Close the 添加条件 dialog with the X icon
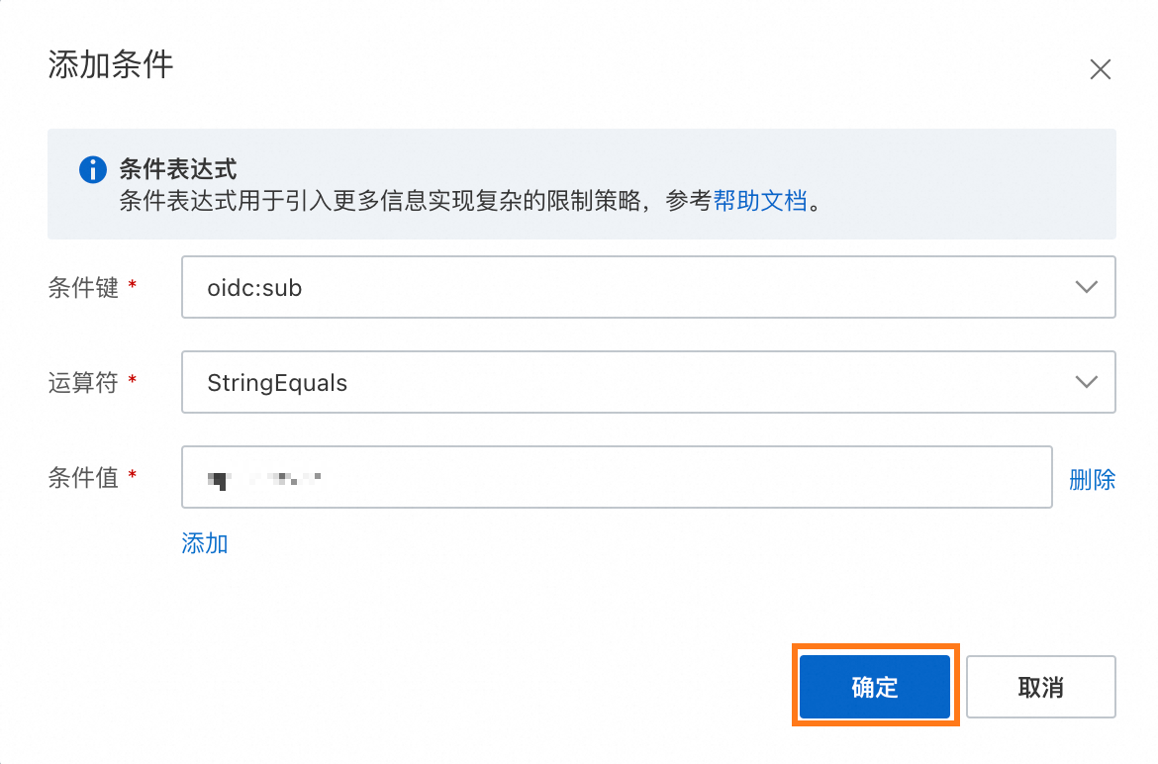Image resolution: width=1158 pixels, height=764 pixels. coord(1100,69)
